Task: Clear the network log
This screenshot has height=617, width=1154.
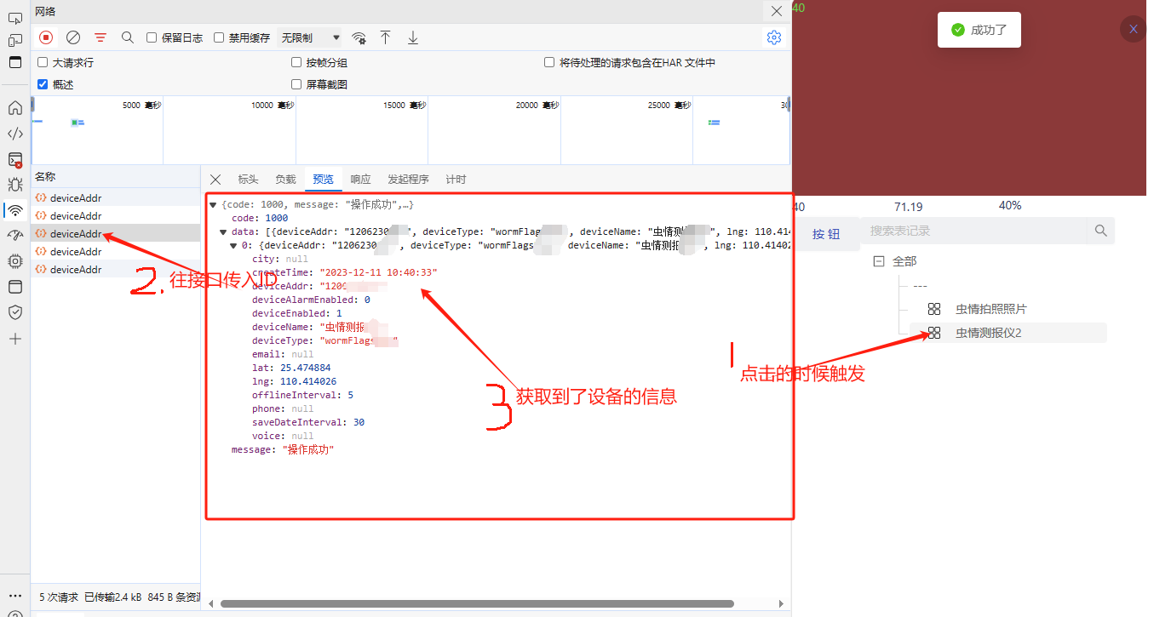Action: 73,37
